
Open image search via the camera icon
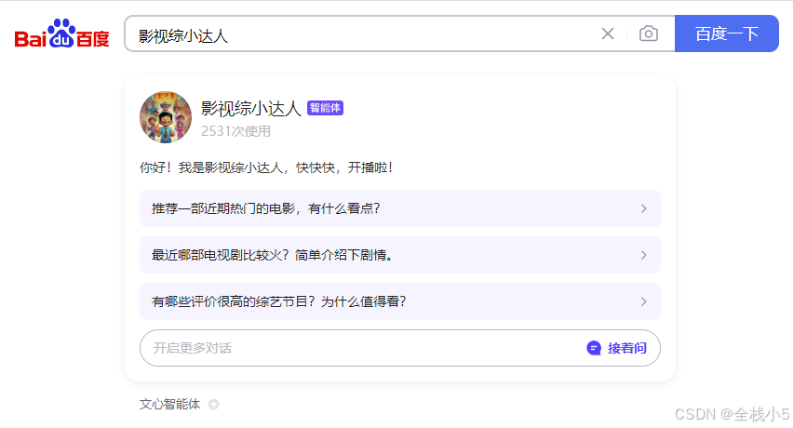pyautogui.click(x=649, y=33)
